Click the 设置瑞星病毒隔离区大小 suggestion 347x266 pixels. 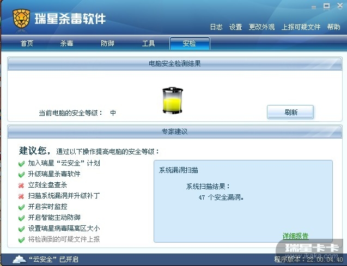pyautogui.click(x=64, y=228)
